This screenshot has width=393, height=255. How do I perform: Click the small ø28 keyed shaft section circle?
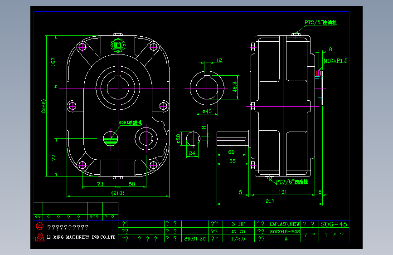point(193,138)
